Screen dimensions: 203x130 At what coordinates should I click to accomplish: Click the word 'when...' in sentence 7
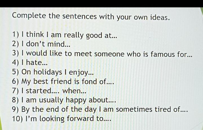74,91
